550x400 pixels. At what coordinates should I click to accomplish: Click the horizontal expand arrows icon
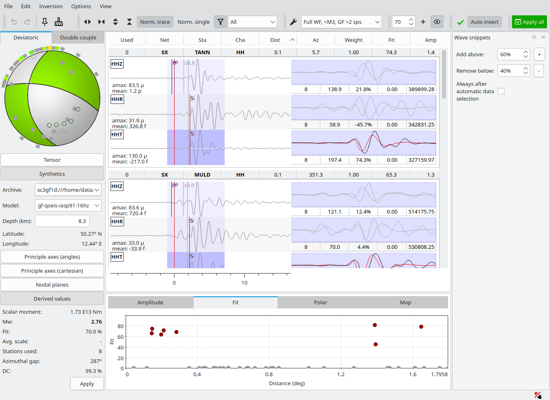coord(87,22)
